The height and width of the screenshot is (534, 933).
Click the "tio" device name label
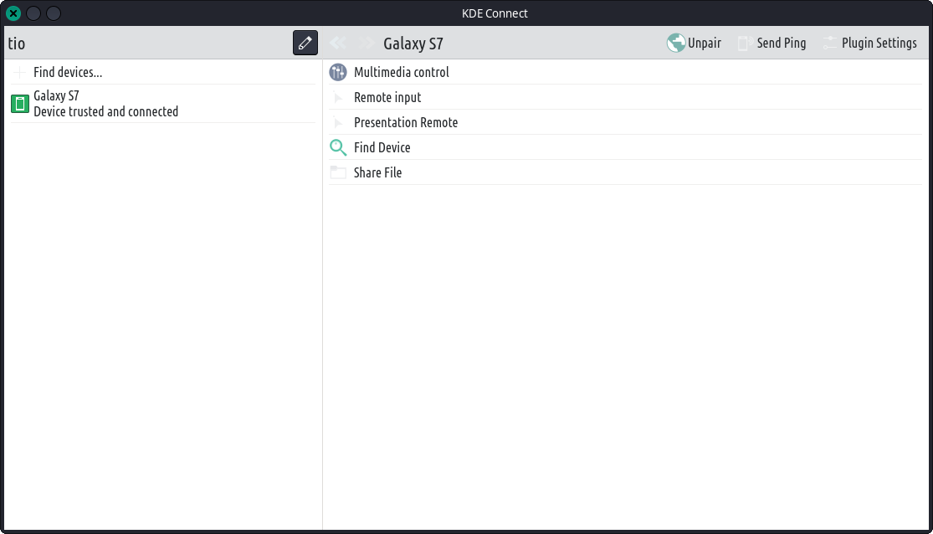(17, 44)
